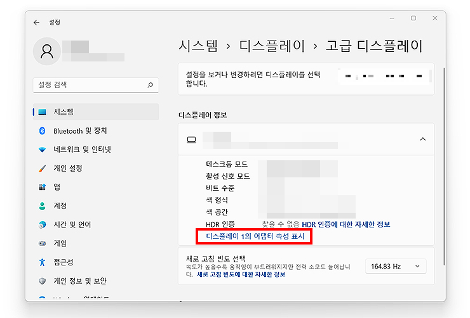The height and width of the screenshot is (318, 470).
Task: Click the 새로 고침 빈도 선택 heading
Action: point(216,258)
